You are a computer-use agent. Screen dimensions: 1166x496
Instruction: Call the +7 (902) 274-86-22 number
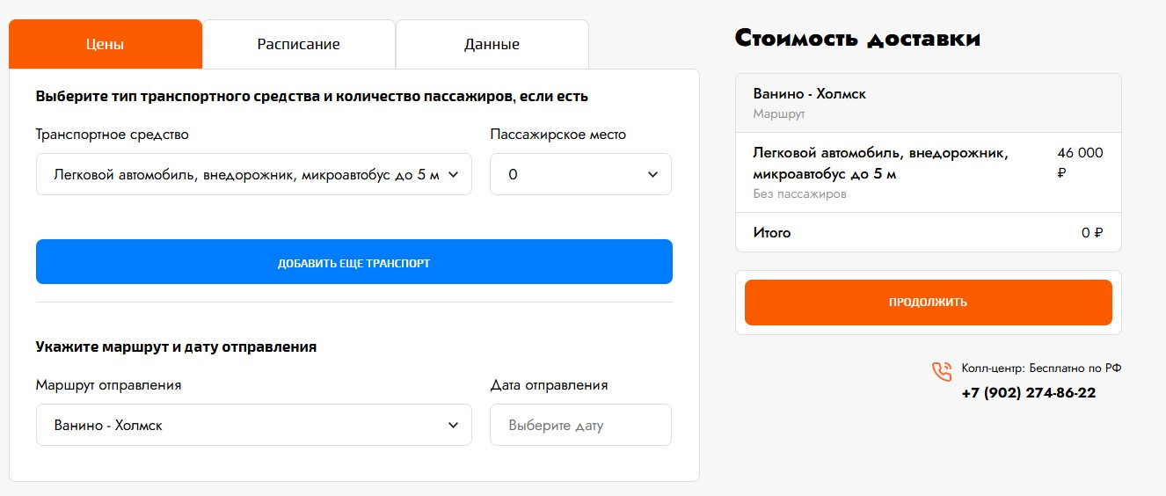pos(1029,393)
